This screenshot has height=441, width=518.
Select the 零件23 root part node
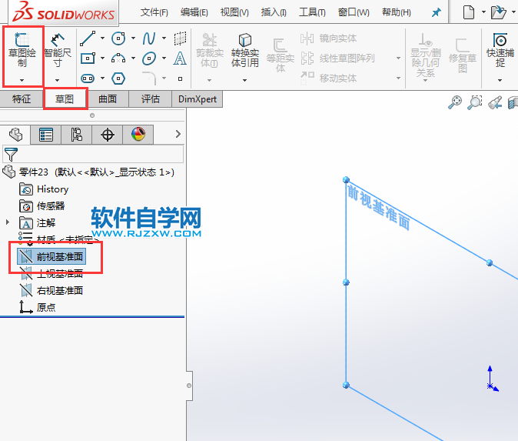coord(88,172)
